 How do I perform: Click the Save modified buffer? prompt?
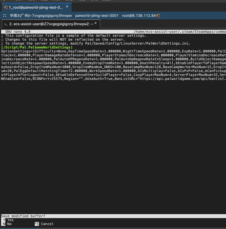(23, 216)
